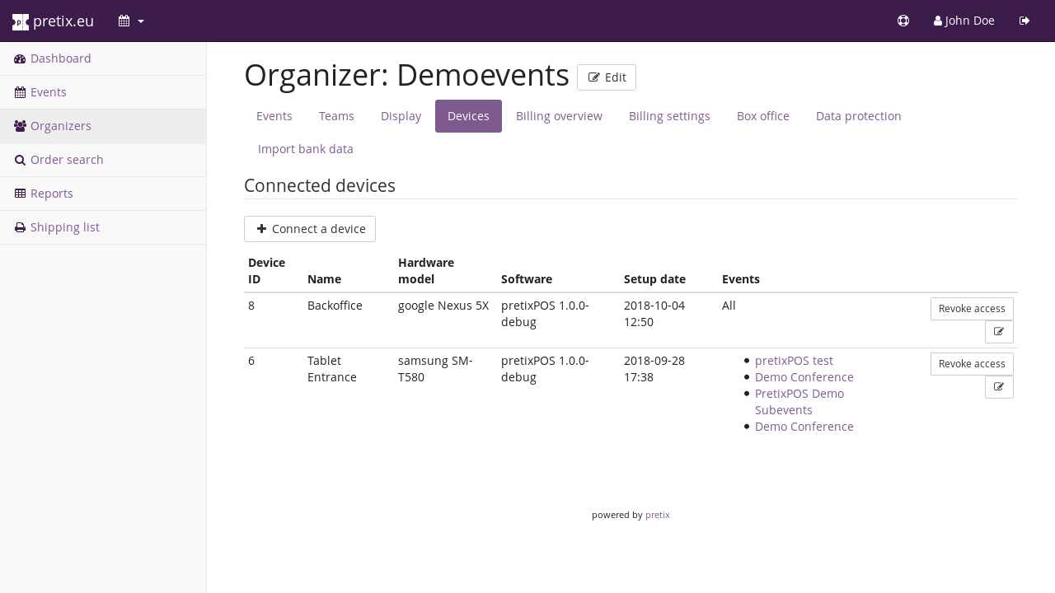The width and height of the screenshot is (1055, 593).
Task: Open the pretixPOS test event link
Action: click(x=793, y=361)
